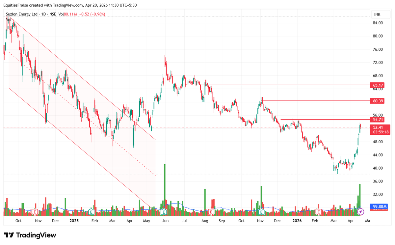Click the 84.00 price axis label
The height and width of the screenshot is (245, 395).
pyautogui.click(x=378, y=23)
